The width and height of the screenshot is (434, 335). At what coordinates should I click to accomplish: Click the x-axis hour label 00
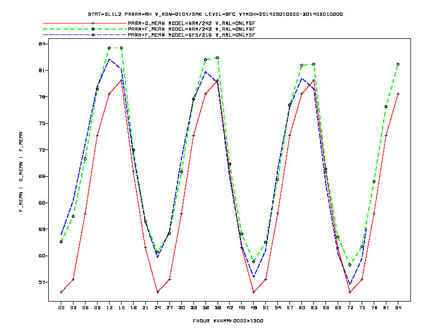point(61,308)
